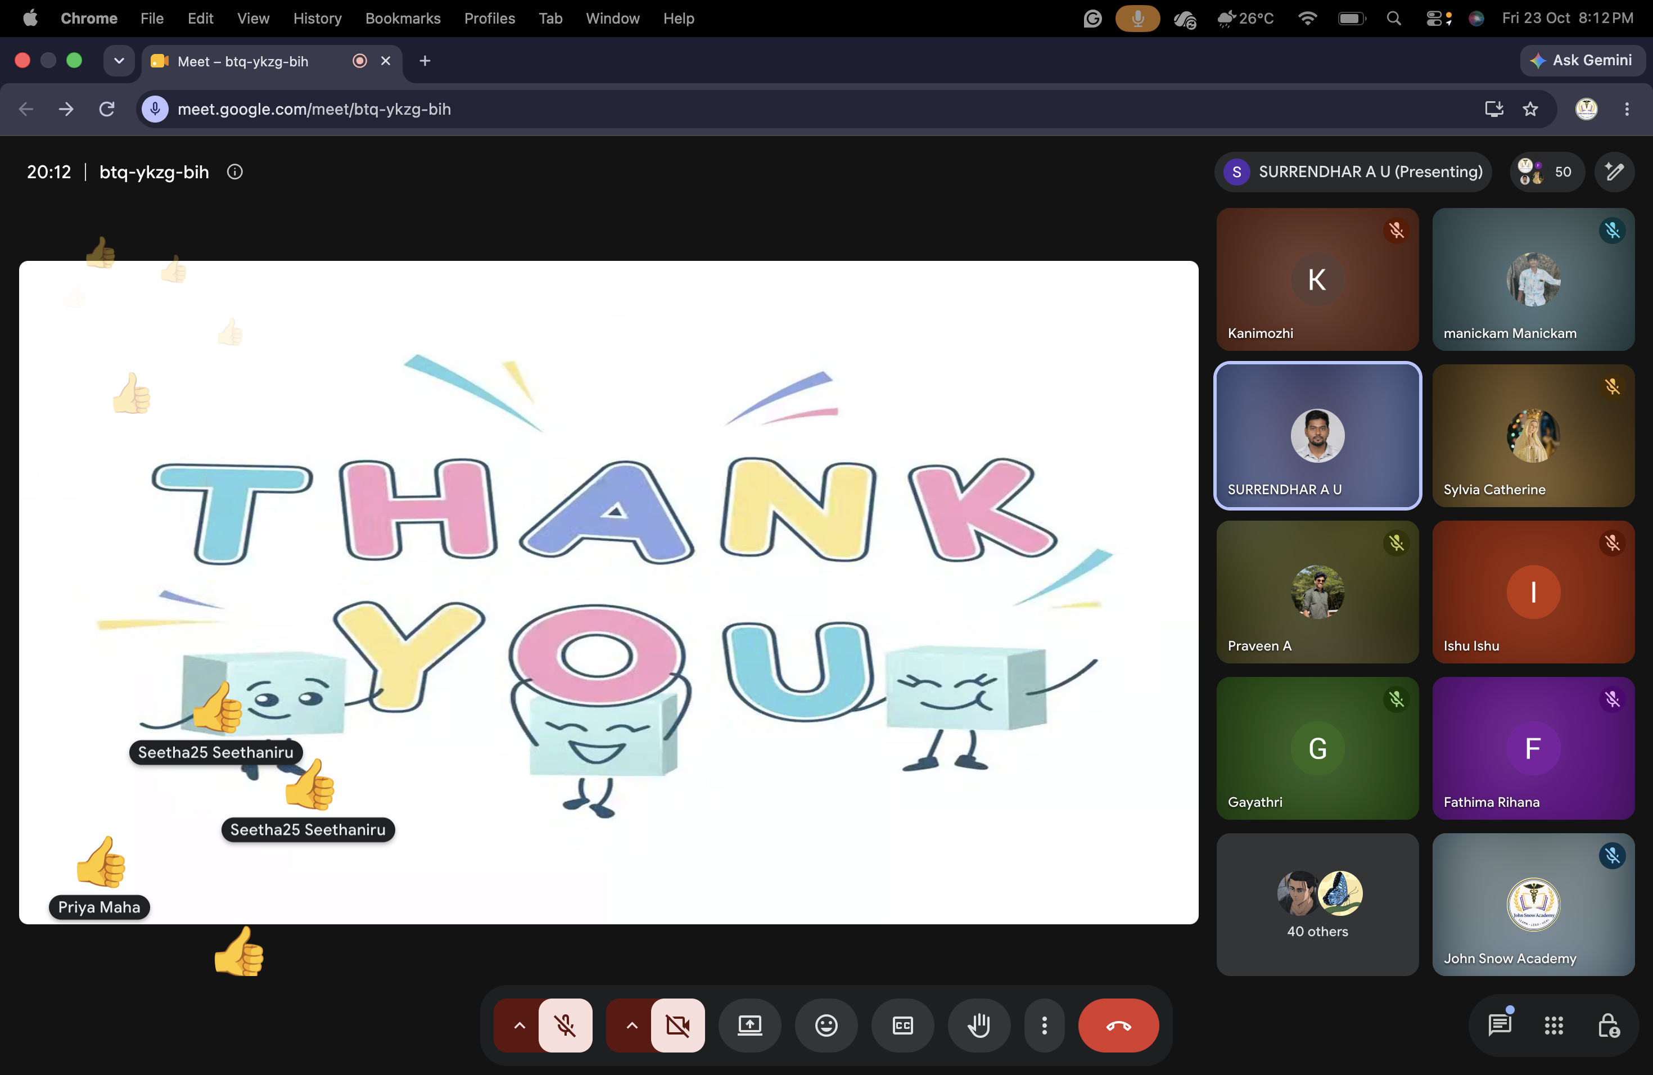The image size is (1653, 1075).
Task: Open macOS Control Center
Action: pos(1438,19)
